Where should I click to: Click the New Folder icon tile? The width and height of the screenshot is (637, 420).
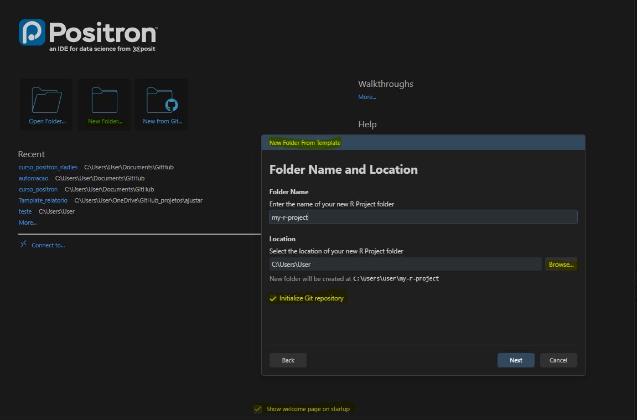[x=105, y=105]
